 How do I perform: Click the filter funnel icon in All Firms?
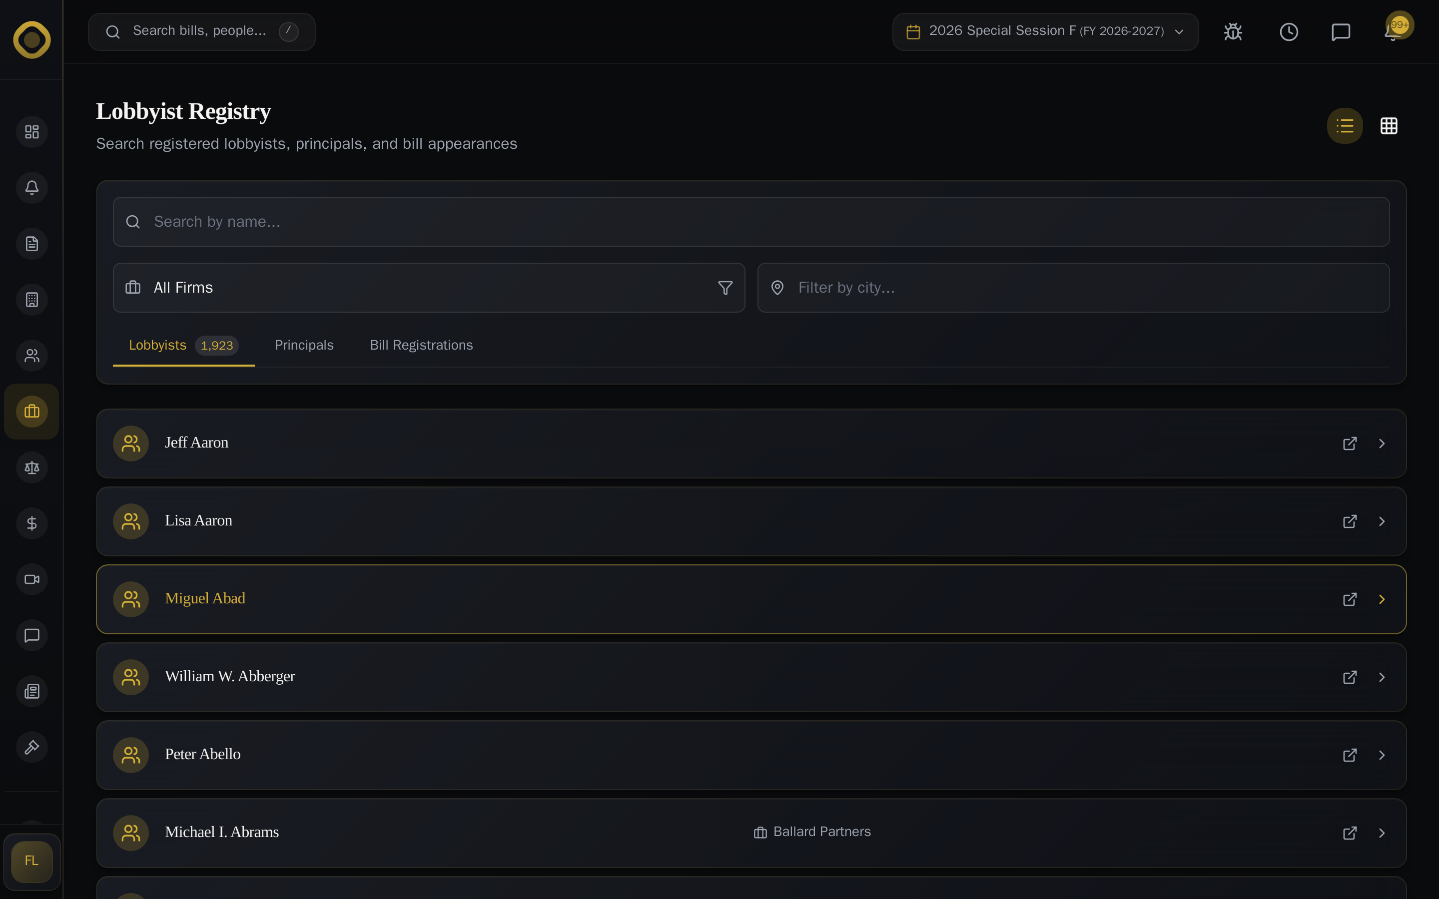coord(725,288)
